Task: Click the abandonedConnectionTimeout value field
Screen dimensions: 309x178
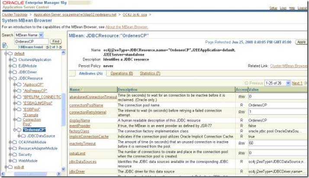Action: 278,97
